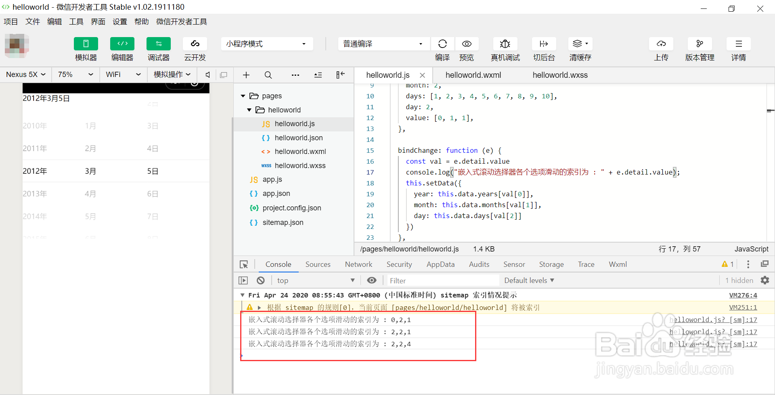775x395 pixels.
Task: Open the 文件 menu
Action: (32, 22)
